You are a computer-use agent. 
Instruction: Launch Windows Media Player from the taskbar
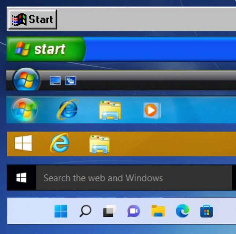pyautogui.click(x=151, y=110)
